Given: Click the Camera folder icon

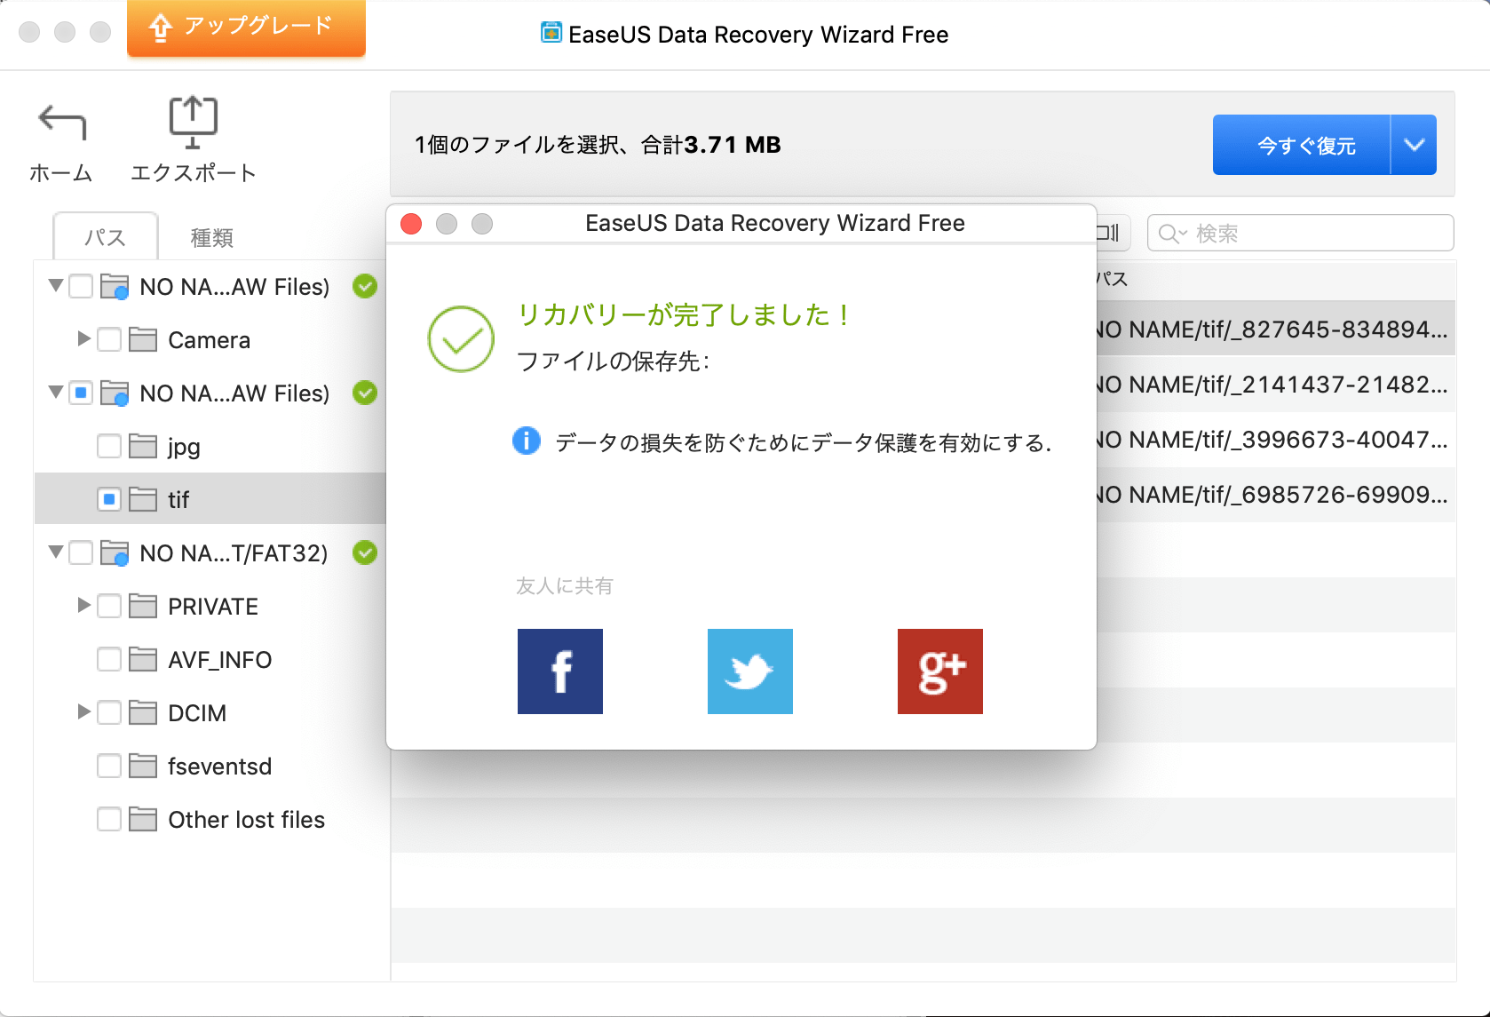Looking at the screenshot, I should point(143,339).
